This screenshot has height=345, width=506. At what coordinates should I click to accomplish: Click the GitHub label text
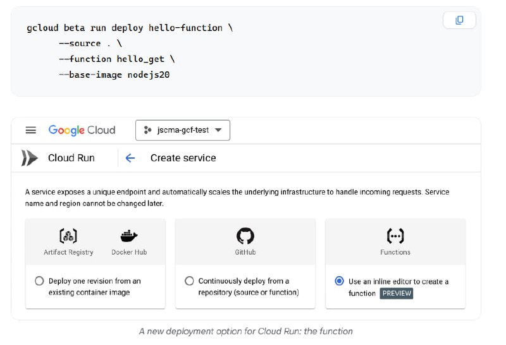point(245,252)
